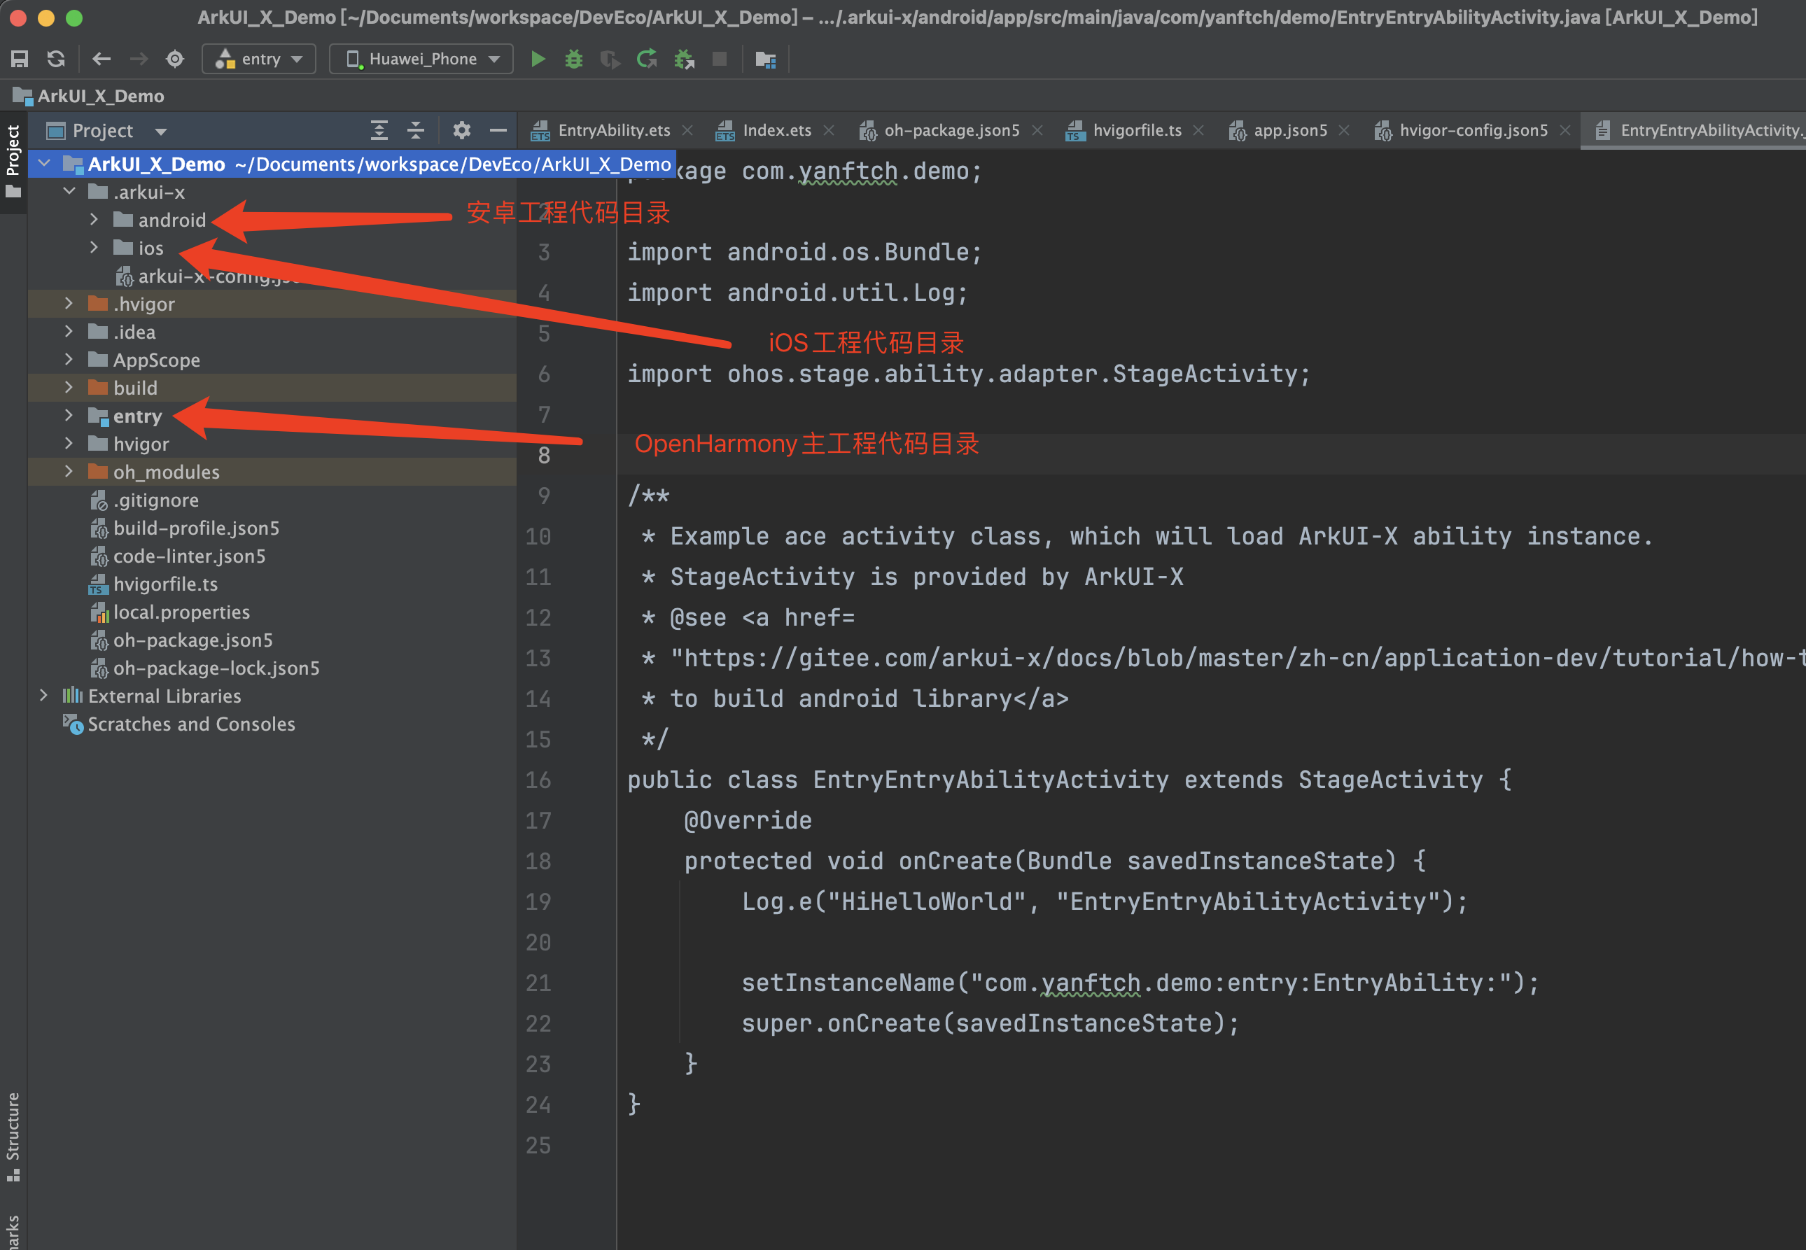Open the Huawei_Phone device dropdown

pos(421,59)
